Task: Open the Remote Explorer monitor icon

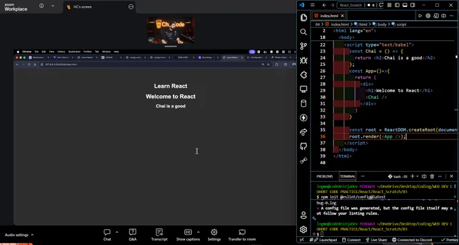Action: pos(304,89)
